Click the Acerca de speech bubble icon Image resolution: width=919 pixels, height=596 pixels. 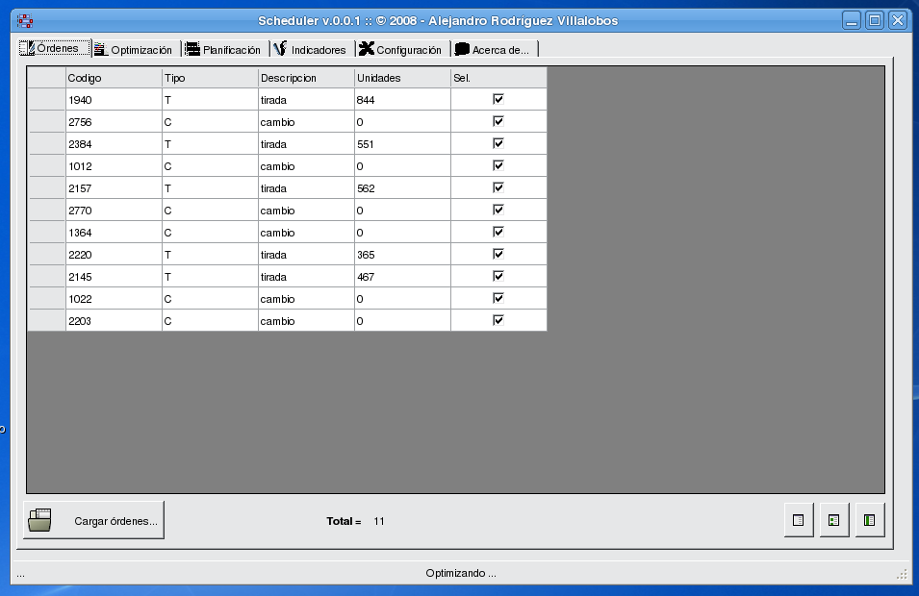(462, 48)
